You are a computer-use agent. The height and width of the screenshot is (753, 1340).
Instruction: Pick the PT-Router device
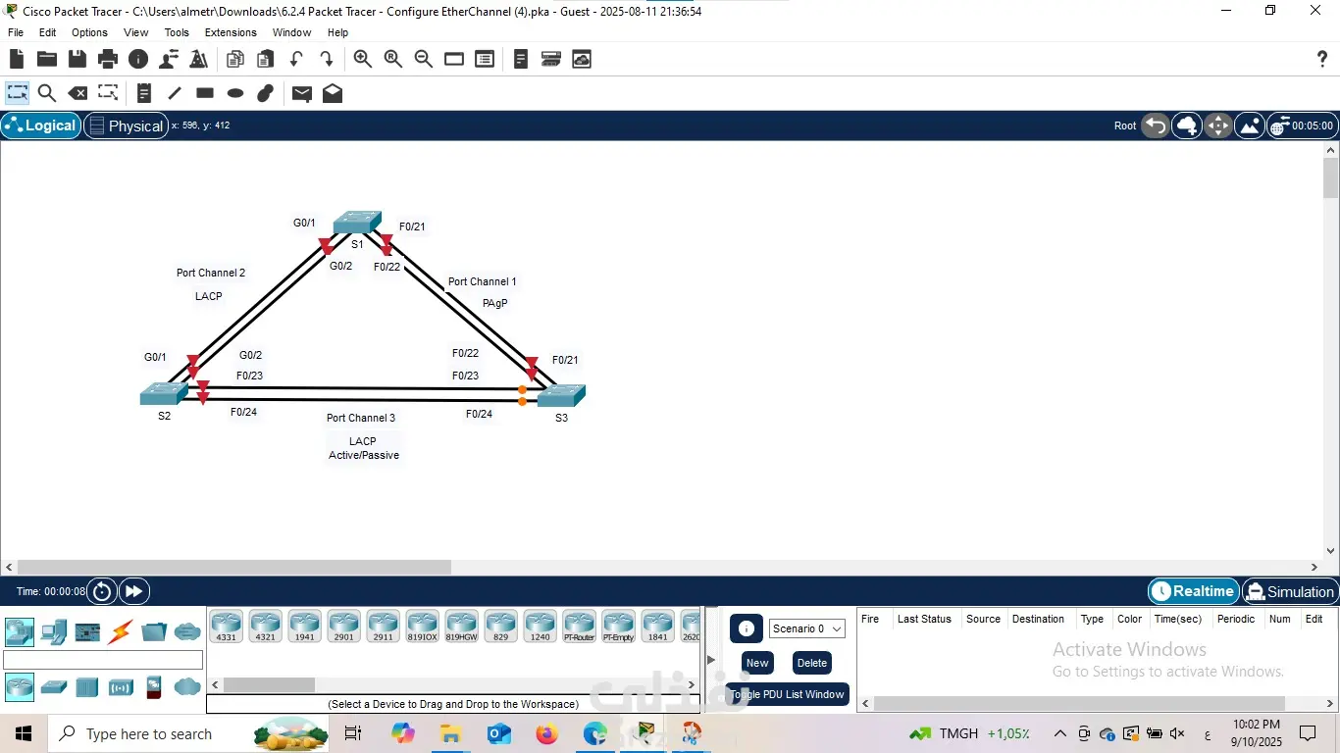pyautogui.click(x=580, y=627)
